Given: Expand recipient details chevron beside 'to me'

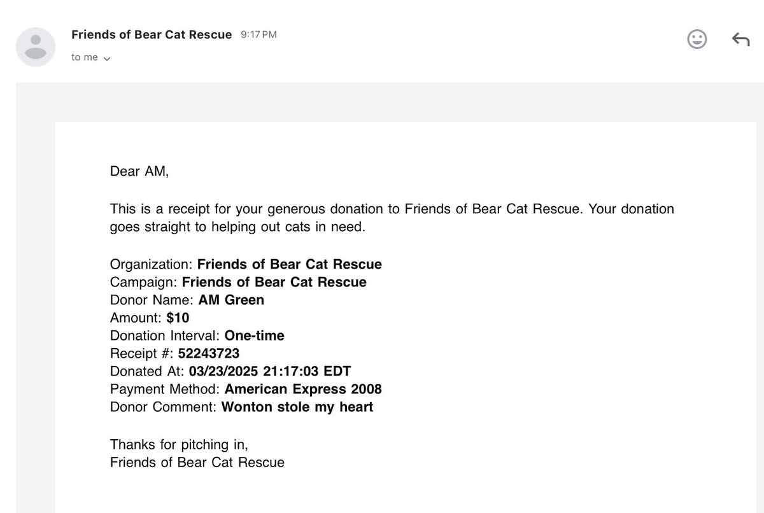Looking at the screenshot, I should click(x=106, y=59).
